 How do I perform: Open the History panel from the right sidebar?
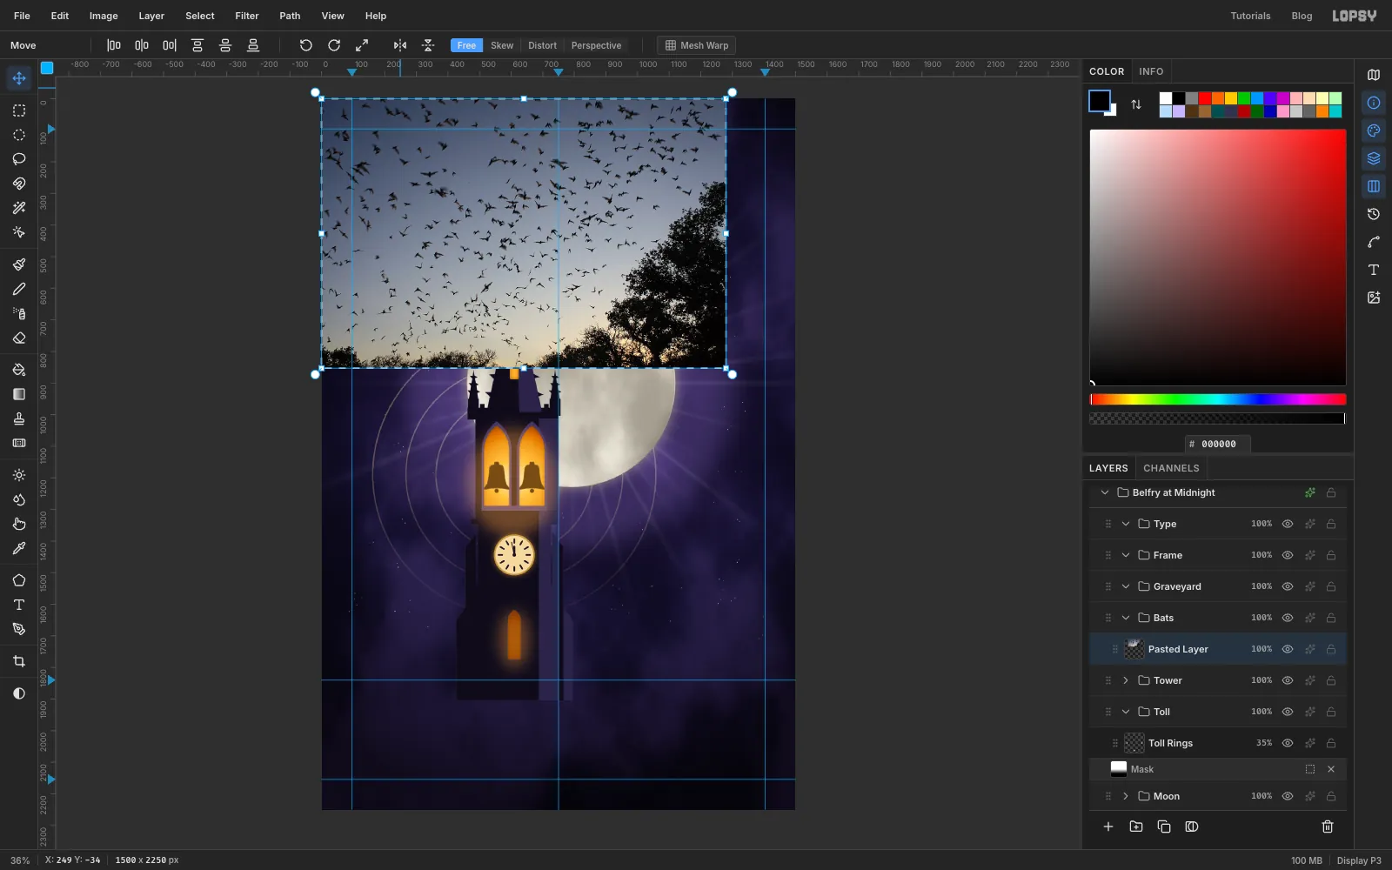(1374, 214)
